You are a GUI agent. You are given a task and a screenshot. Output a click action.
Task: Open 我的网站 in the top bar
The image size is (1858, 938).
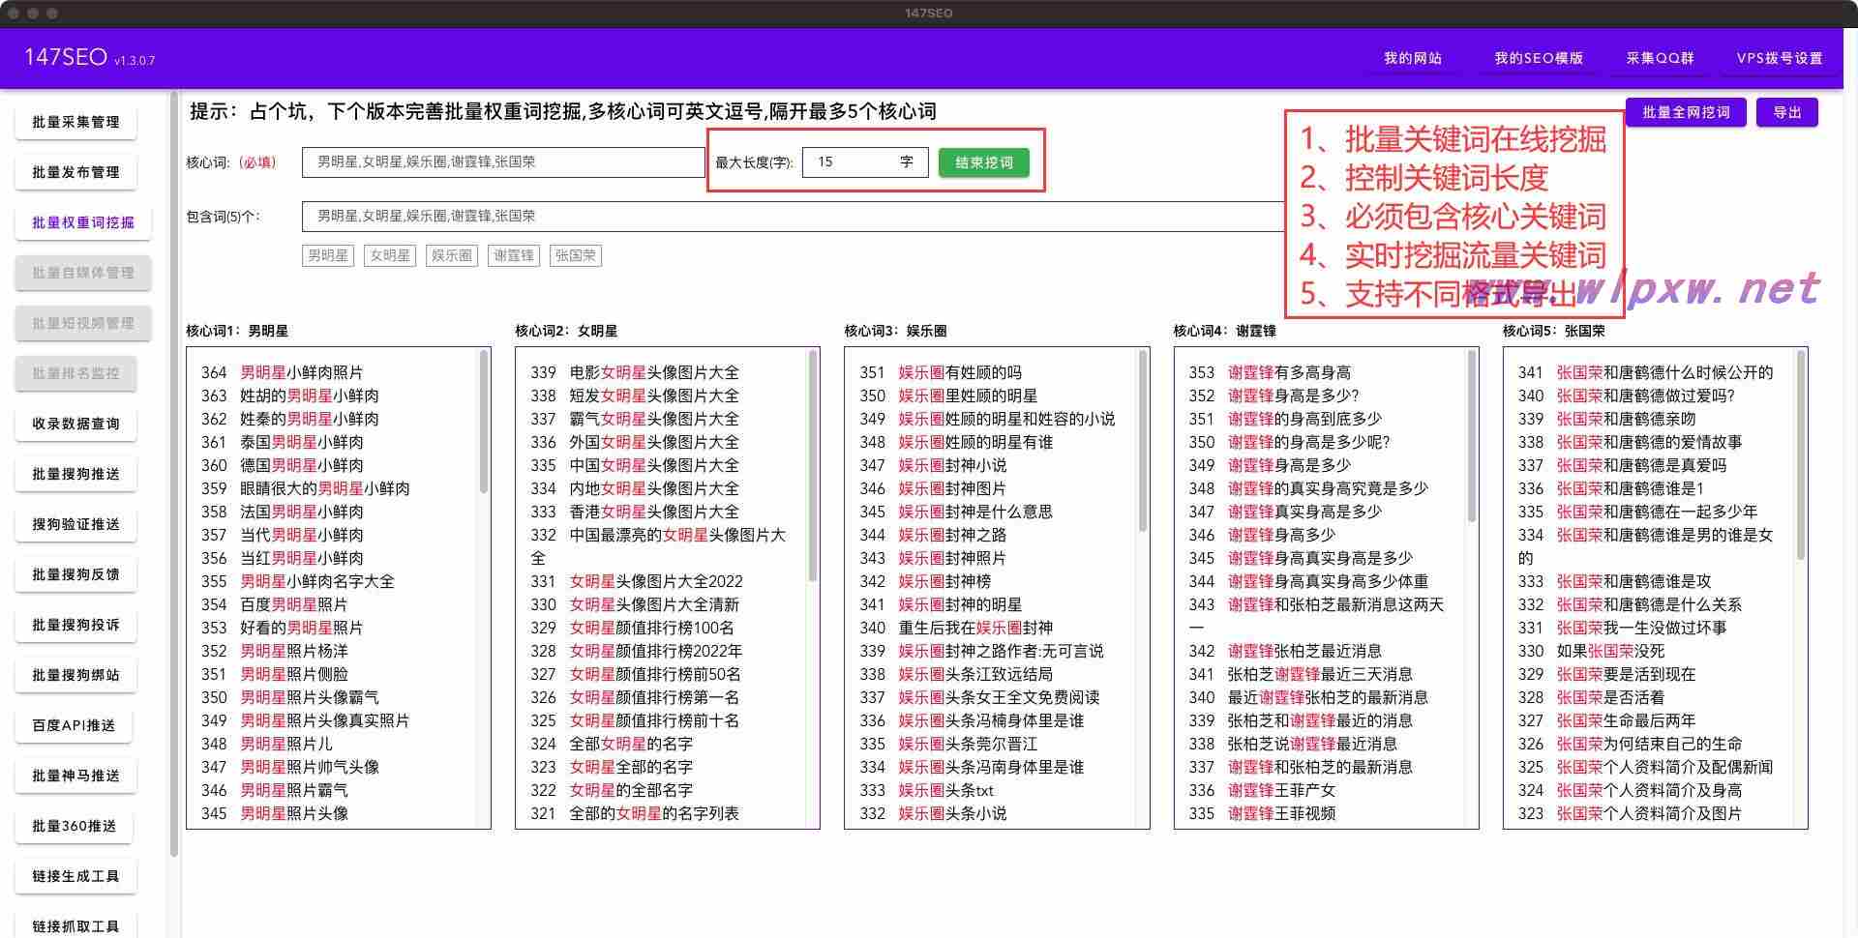1412,59
